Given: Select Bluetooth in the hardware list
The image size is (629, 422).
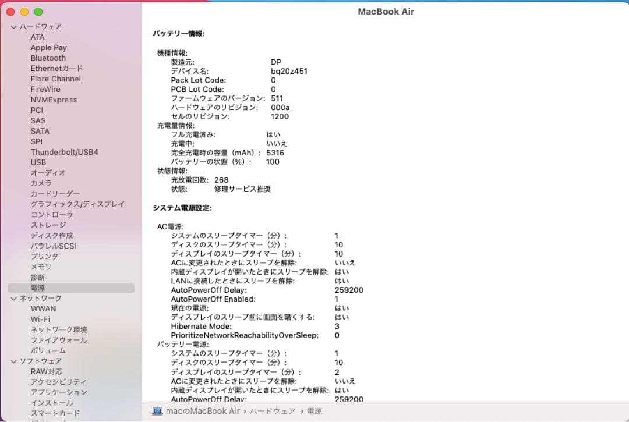Looking at the screenshot, I should [x=48, y=58].
